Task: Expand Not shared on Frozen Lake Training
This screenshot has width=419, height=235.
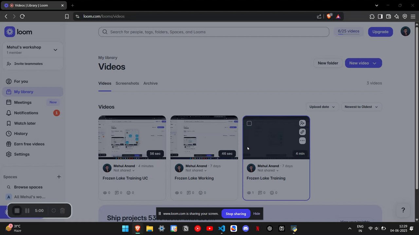Action: click(268, 170)
